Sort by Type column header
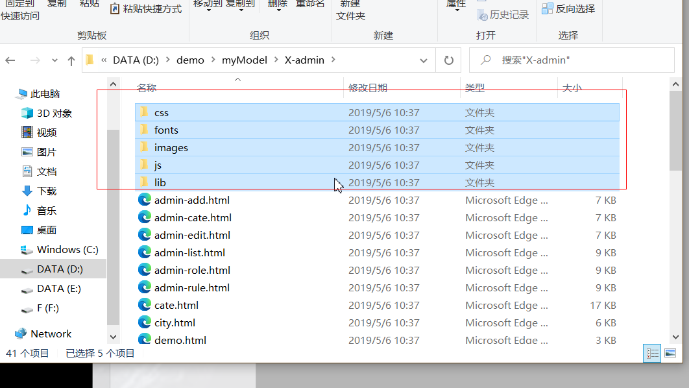Screen dimensions: 689x388 [474, 88]
